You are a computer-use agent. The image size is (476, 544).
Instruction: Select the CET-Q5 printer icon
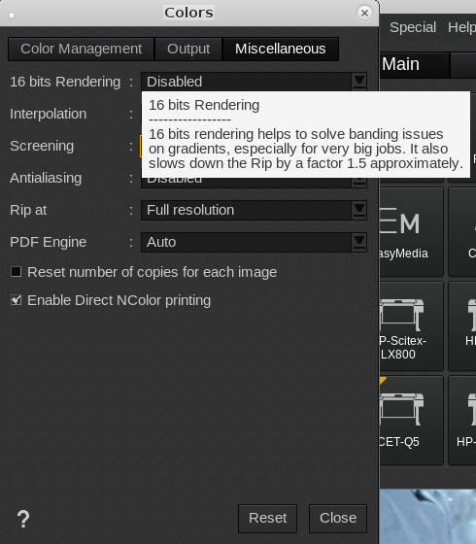412,420
